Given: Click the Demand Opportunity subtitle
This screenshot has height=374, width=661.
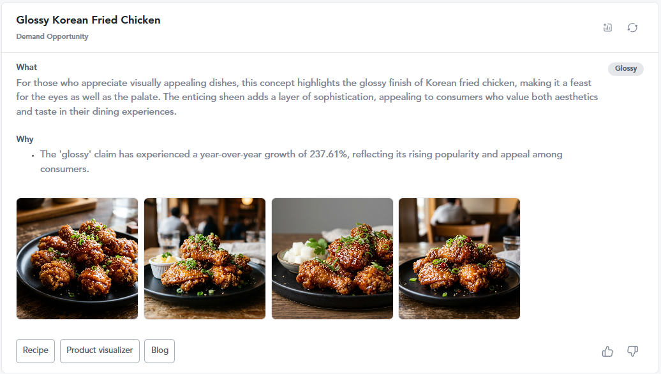Looking at the screenshot, I should pyautogui.click(x=52, y=36).
